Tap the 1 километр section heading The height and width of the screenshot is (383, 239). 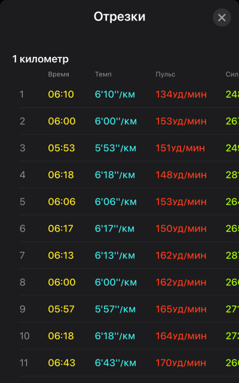[x=41, y=59]
